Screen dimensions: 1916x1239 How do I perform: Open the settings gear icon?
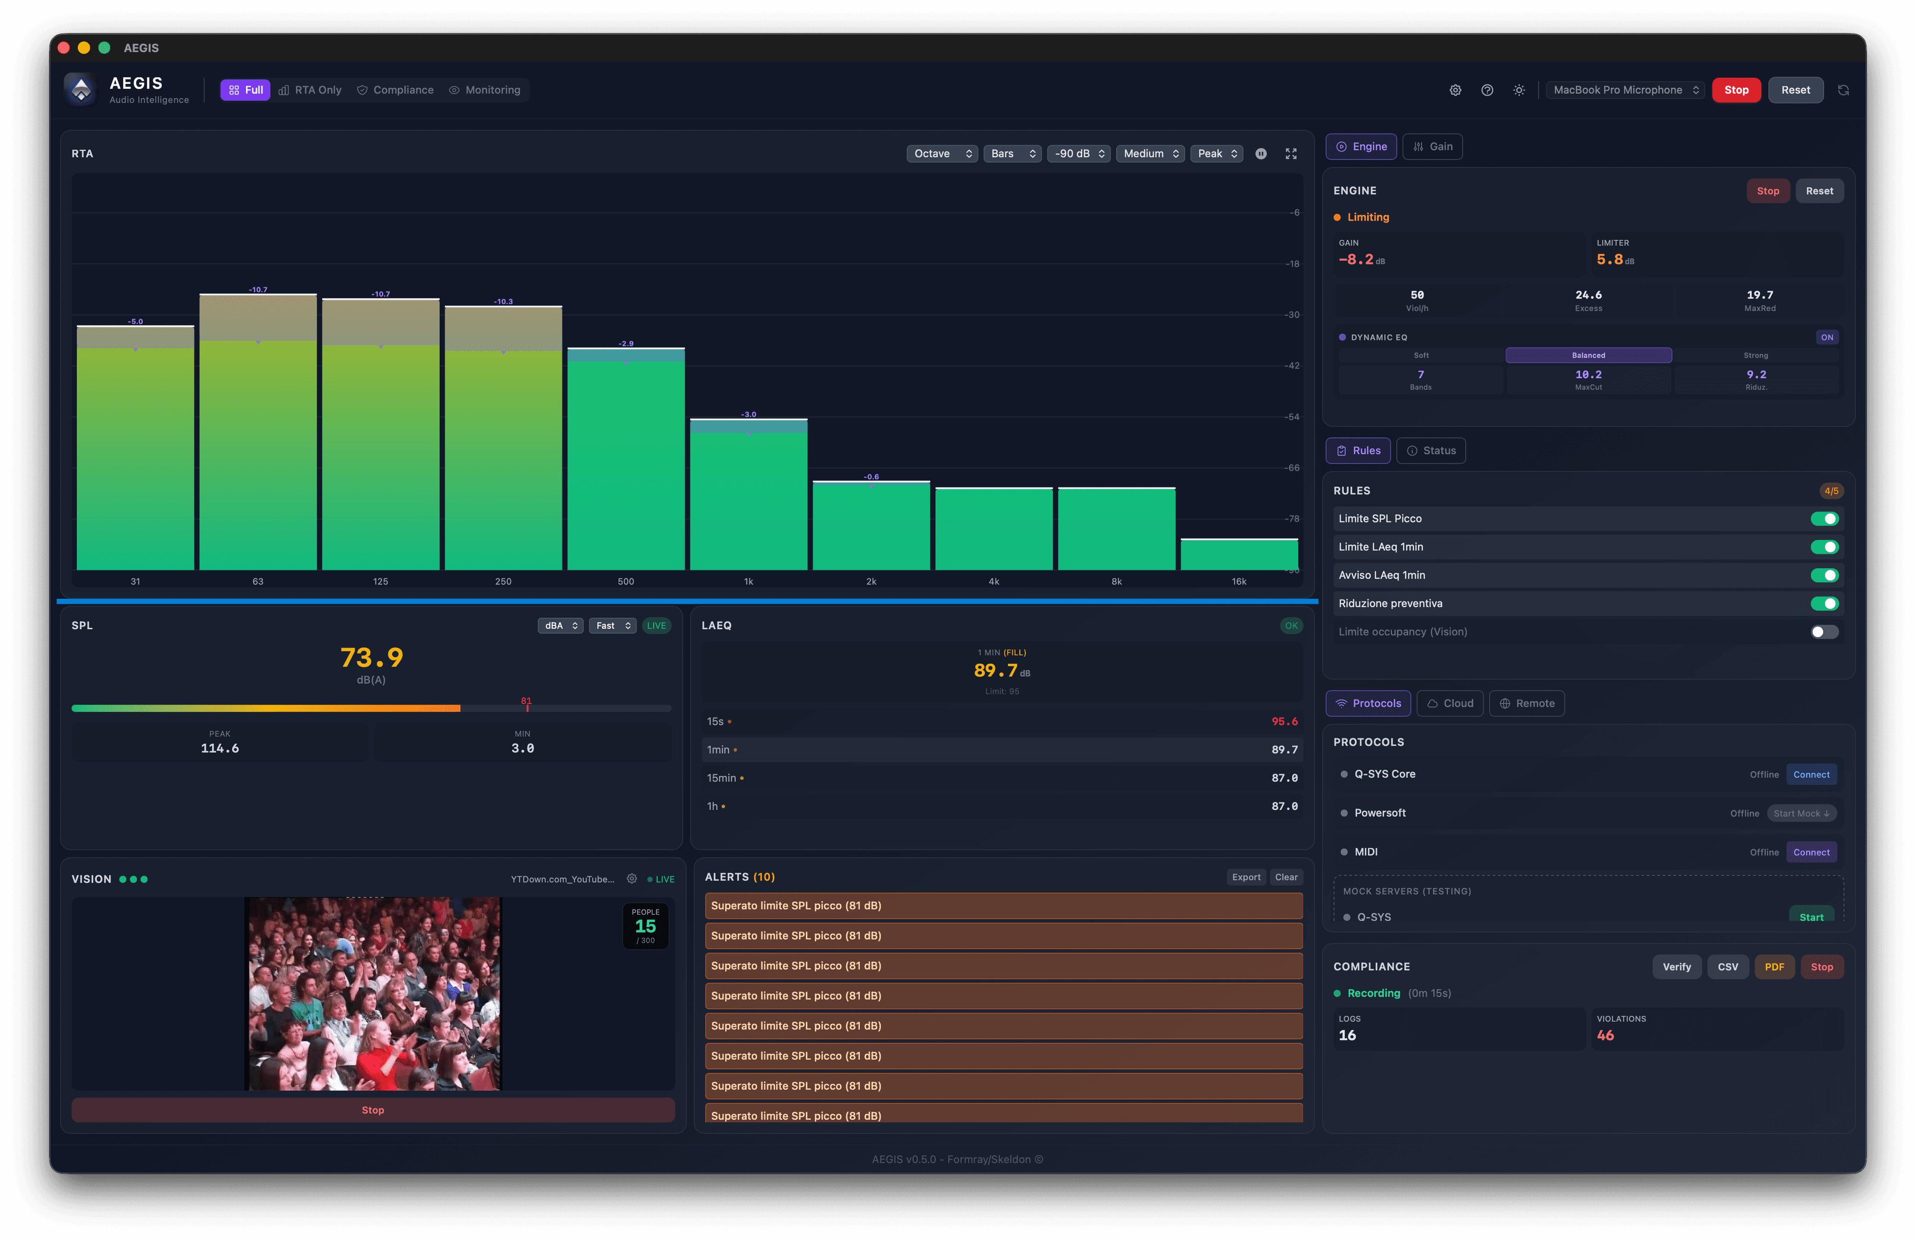1455,90
